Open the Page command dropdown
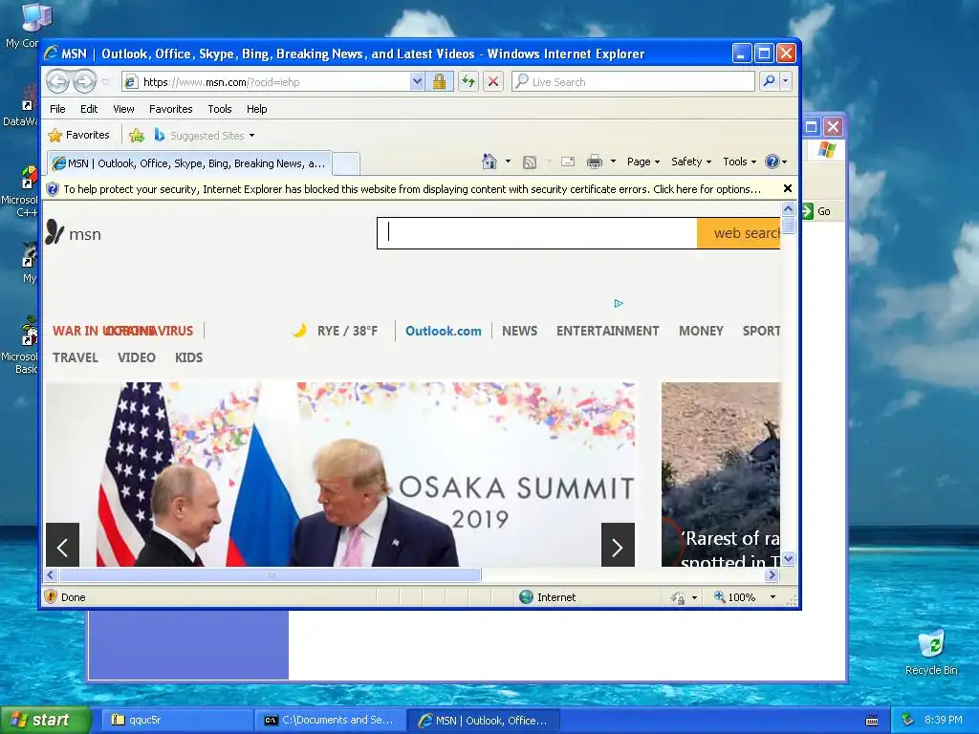 coord(643,162)
